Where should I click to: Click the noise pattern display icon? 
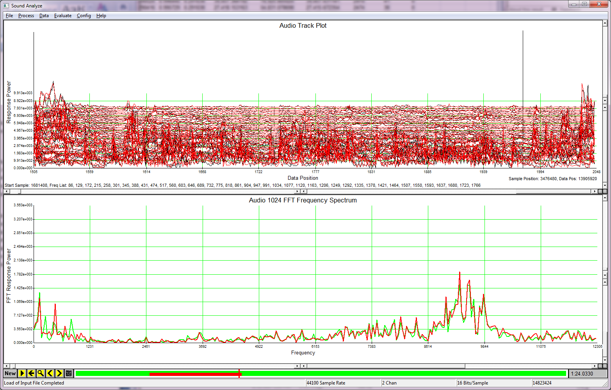click(68, 373)
